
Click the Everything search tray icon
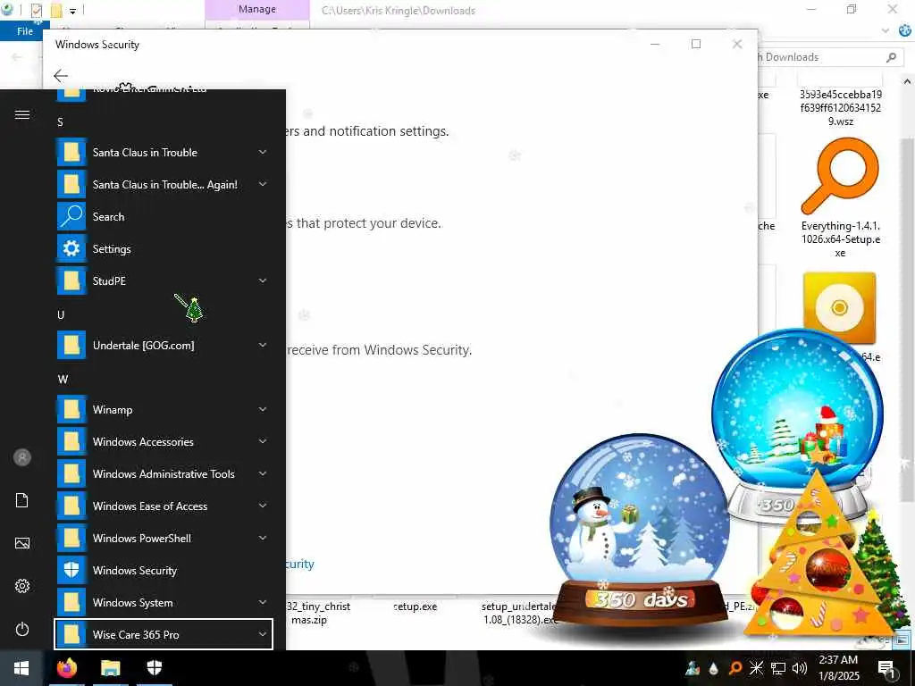coord(735,668)
